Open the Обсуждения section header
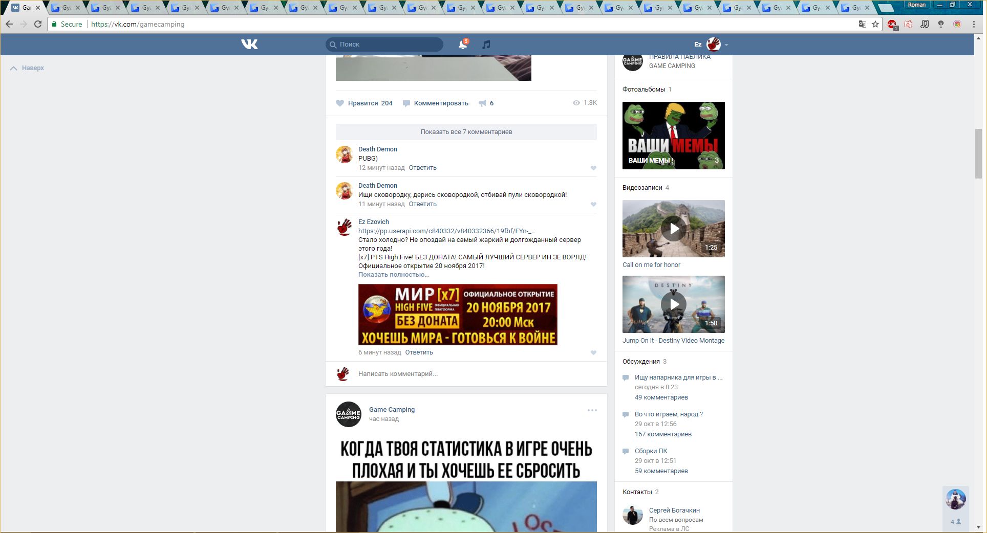The image size is (987, 533). coord(641,362)
